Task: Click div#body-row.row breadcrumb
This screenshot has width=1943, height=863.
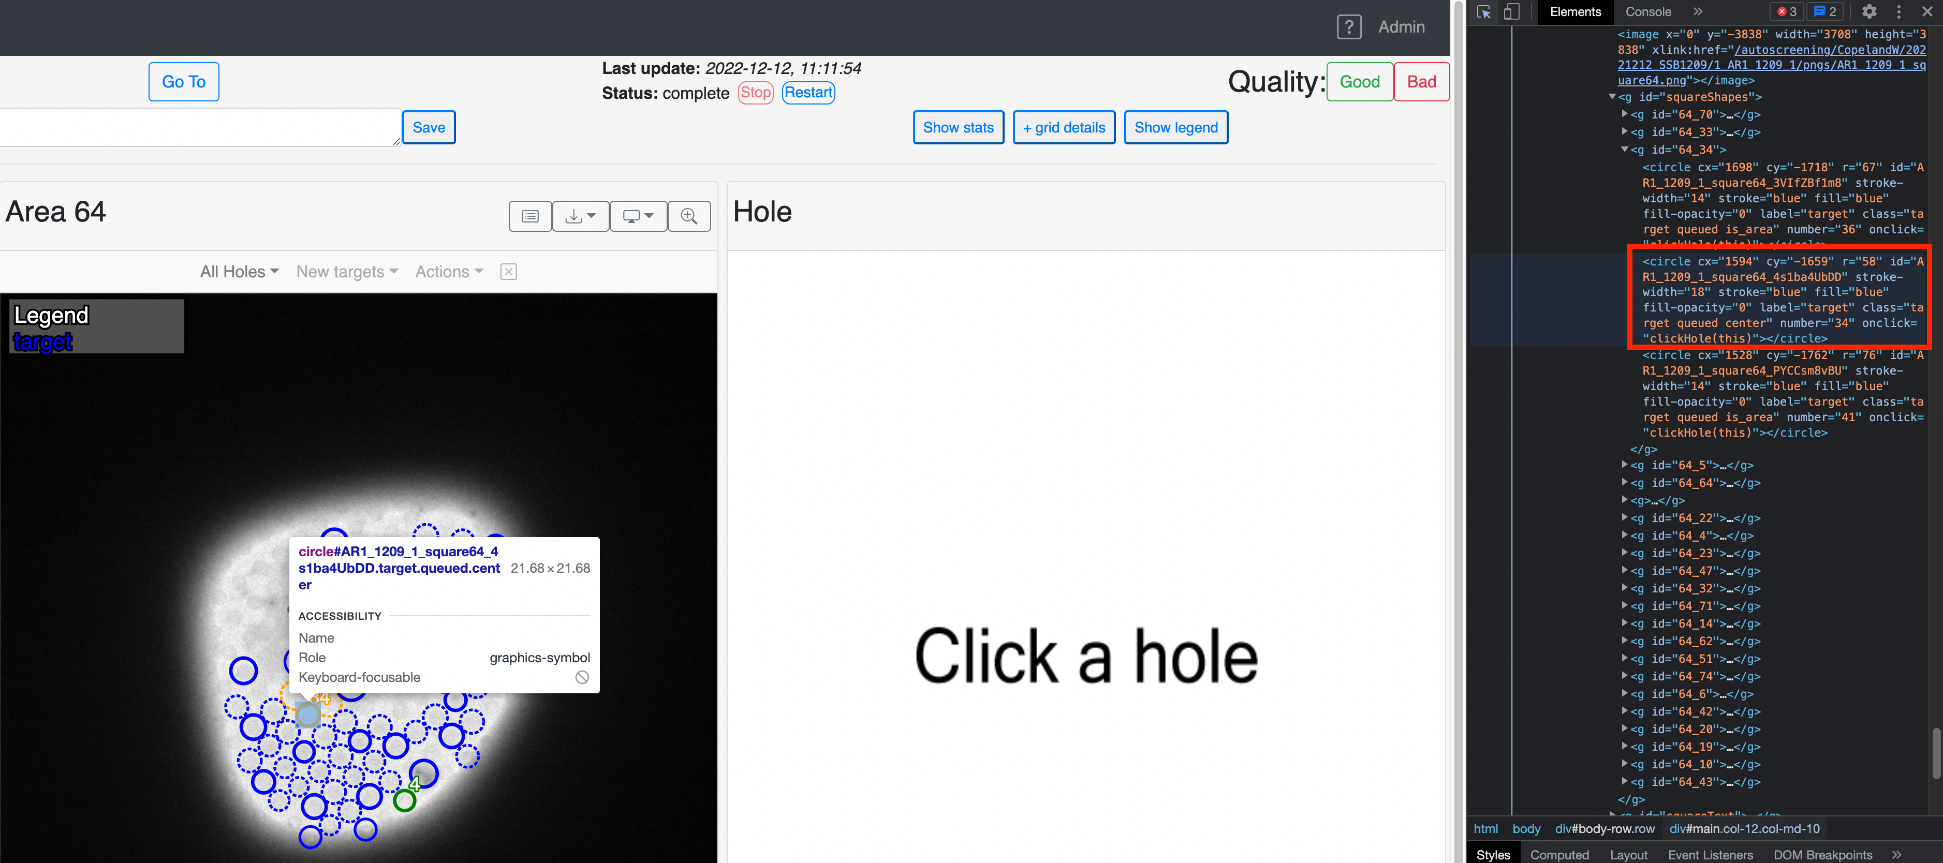Action: pos(1605,828)
